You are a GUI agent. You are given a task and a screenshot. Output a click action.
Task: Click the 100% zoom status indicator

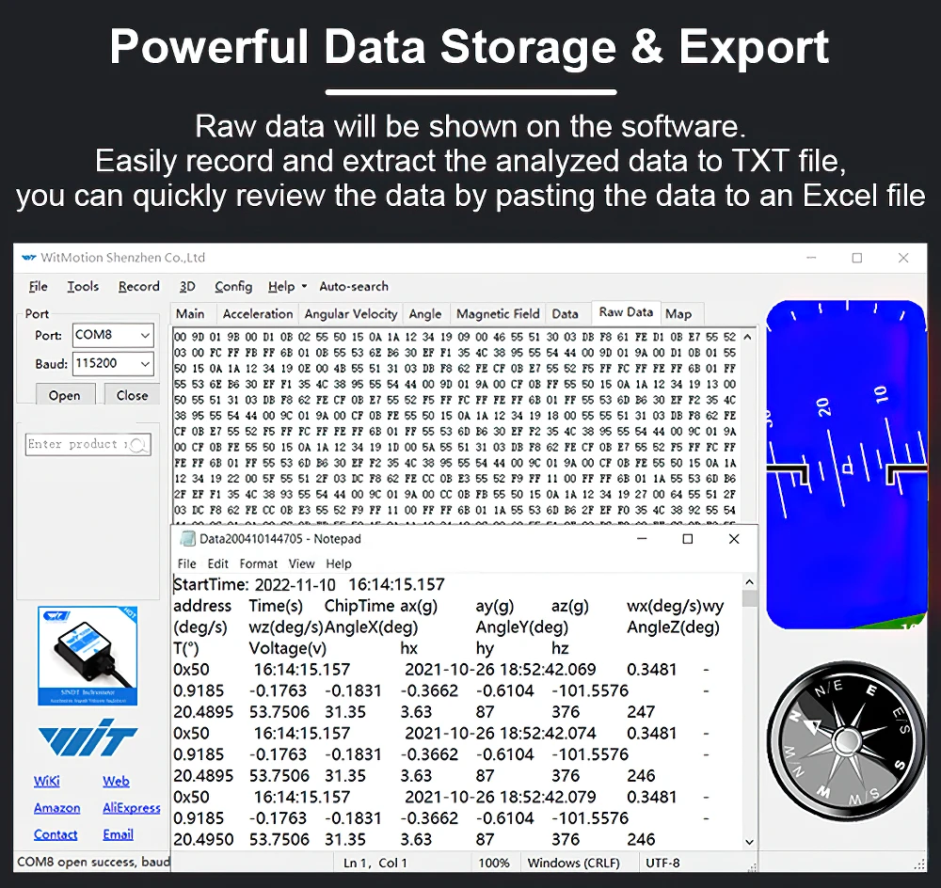click(x=494, y=863)
